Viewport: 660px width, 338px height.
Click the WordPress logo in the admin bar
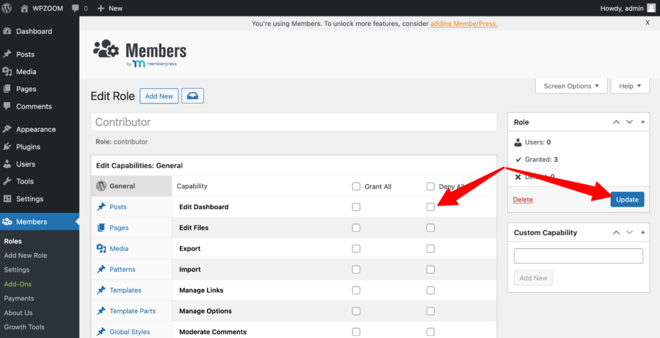(6, 8)
